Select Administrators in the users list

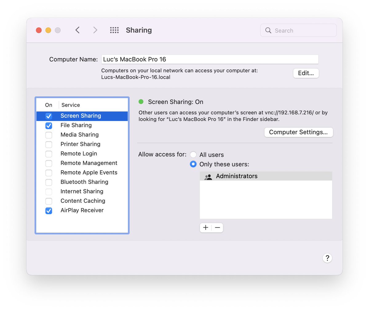coord(236,176)
